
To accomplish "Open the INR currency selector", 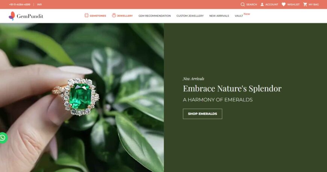I will pyautogui.click(x=39, y=5).
